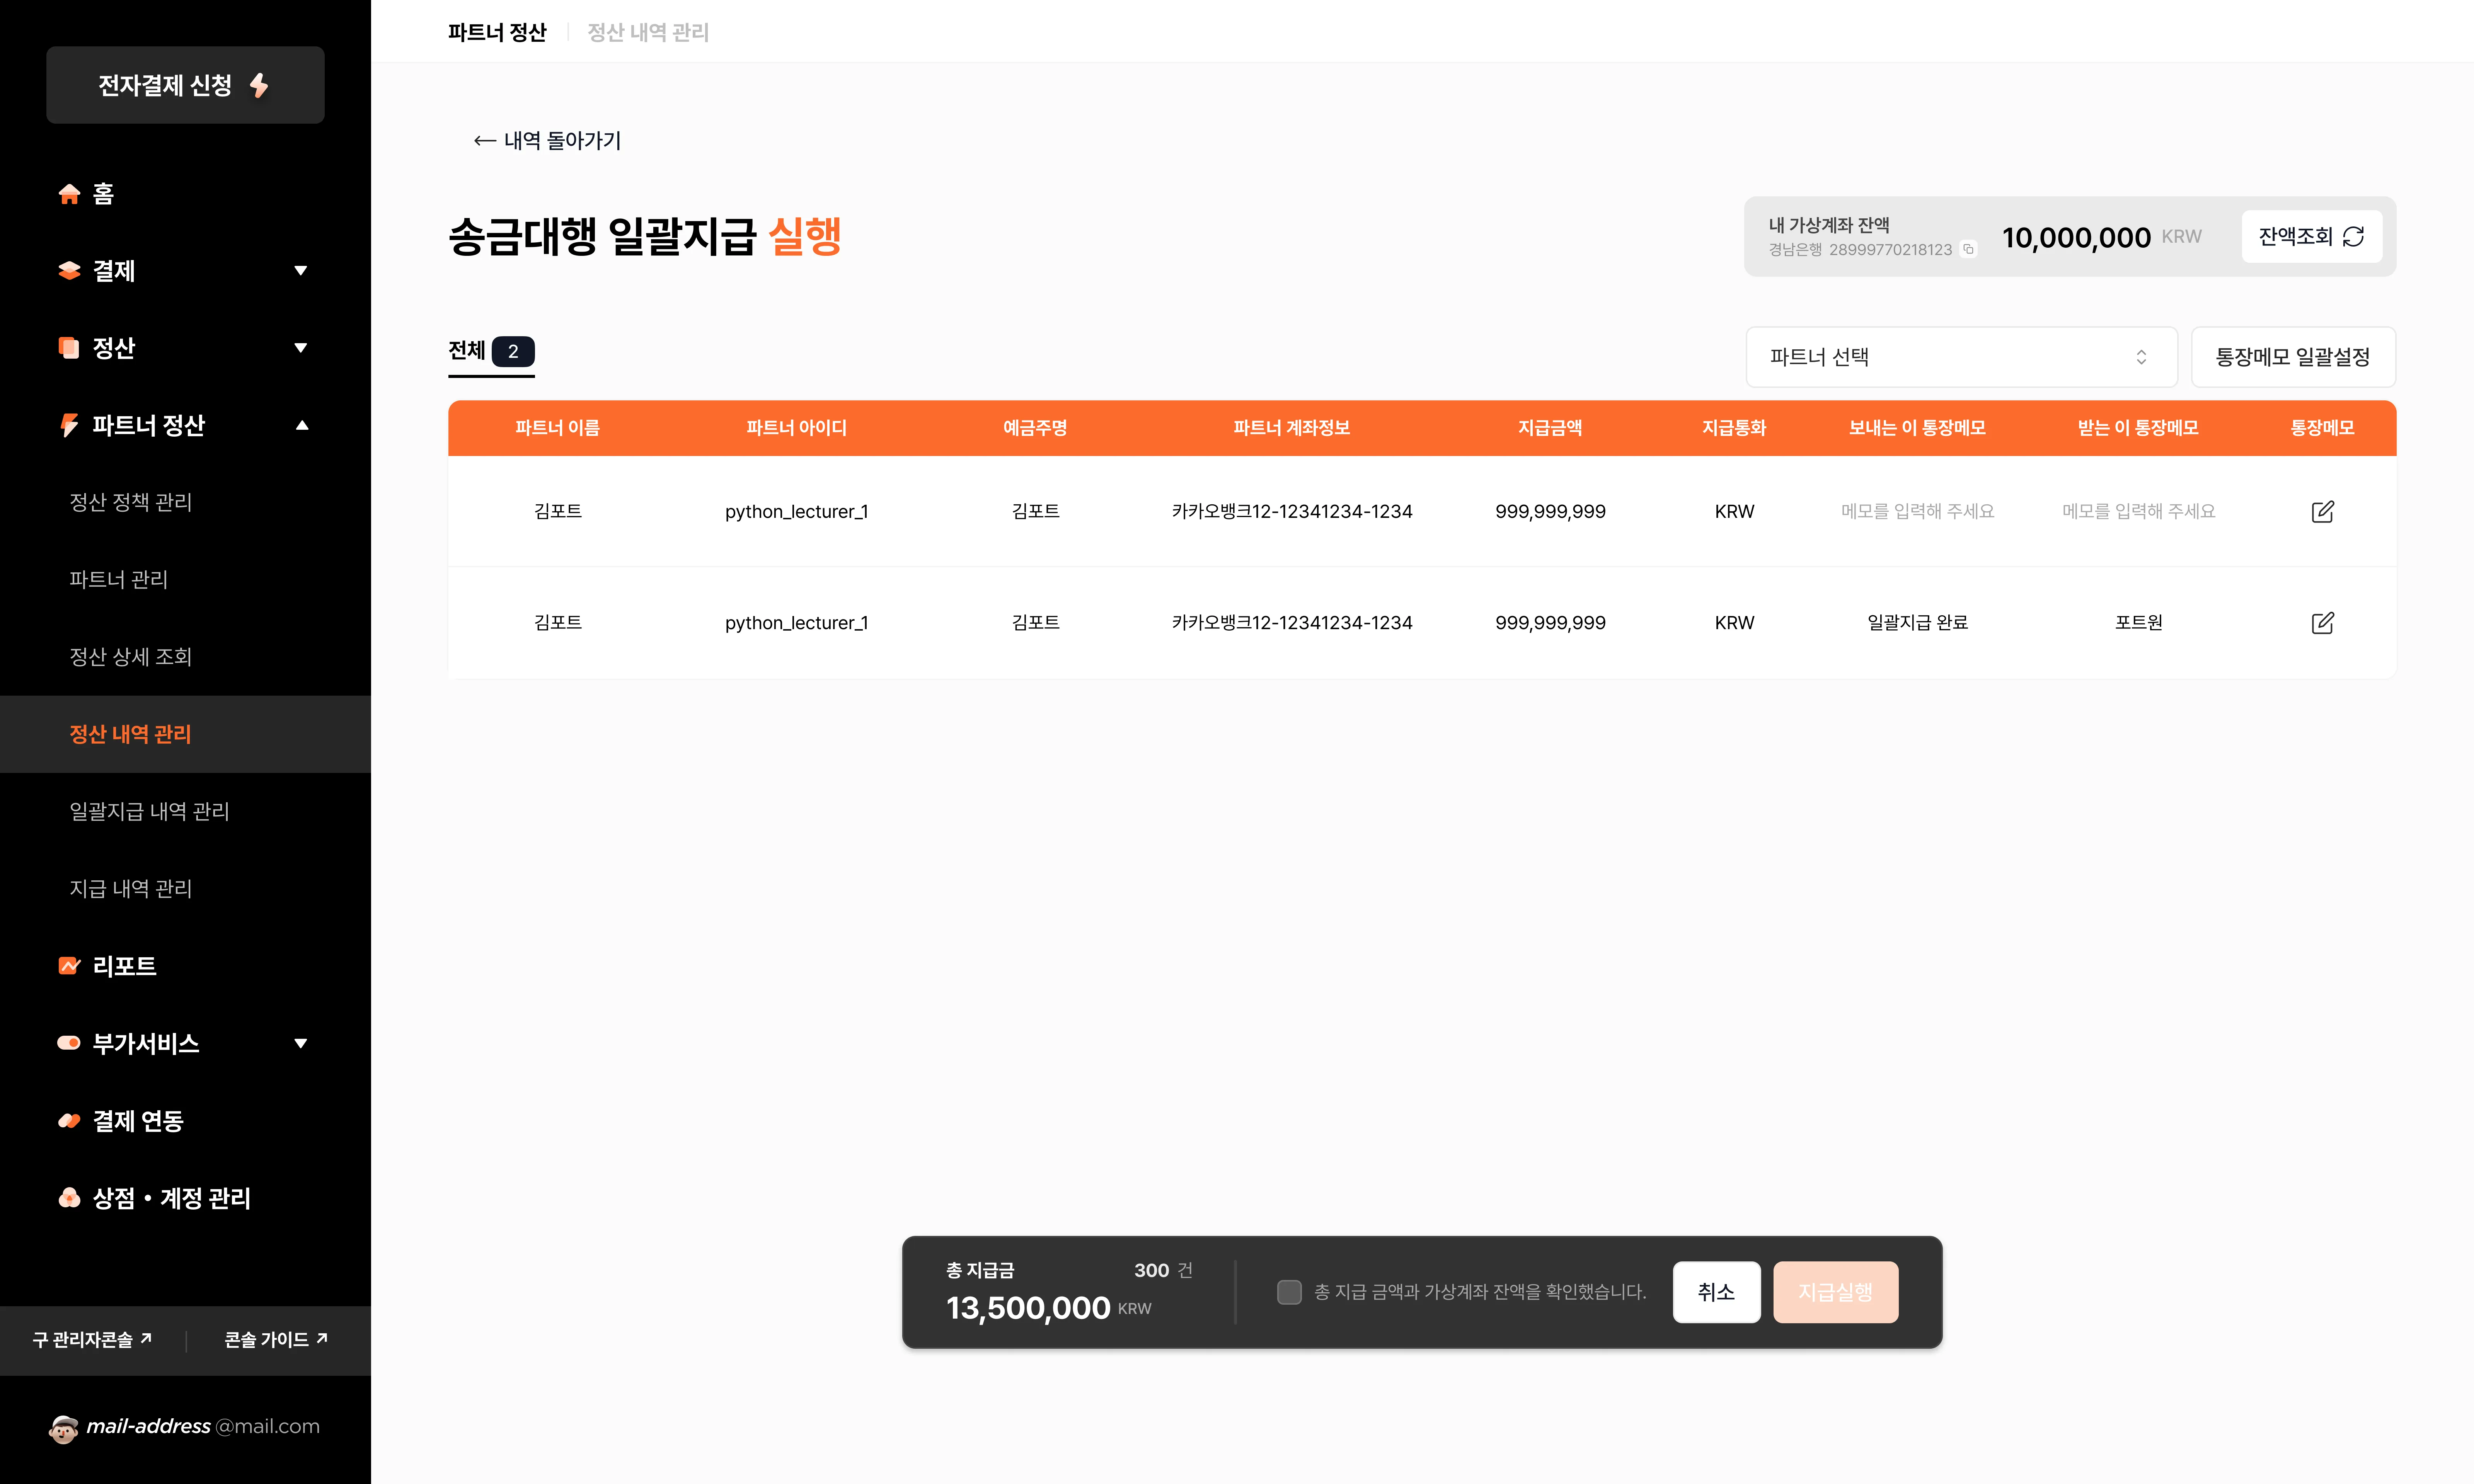
Task: Expand the 부가서비스 sidebar section
Action: [x=301, y=1043]
